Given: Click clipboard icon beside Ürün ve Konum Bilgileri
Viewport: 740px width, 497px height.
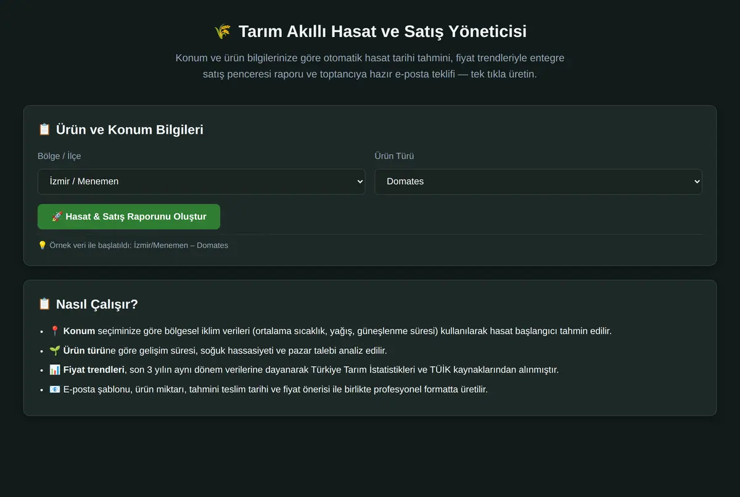Looking at the screenshot, I should 44,129.
